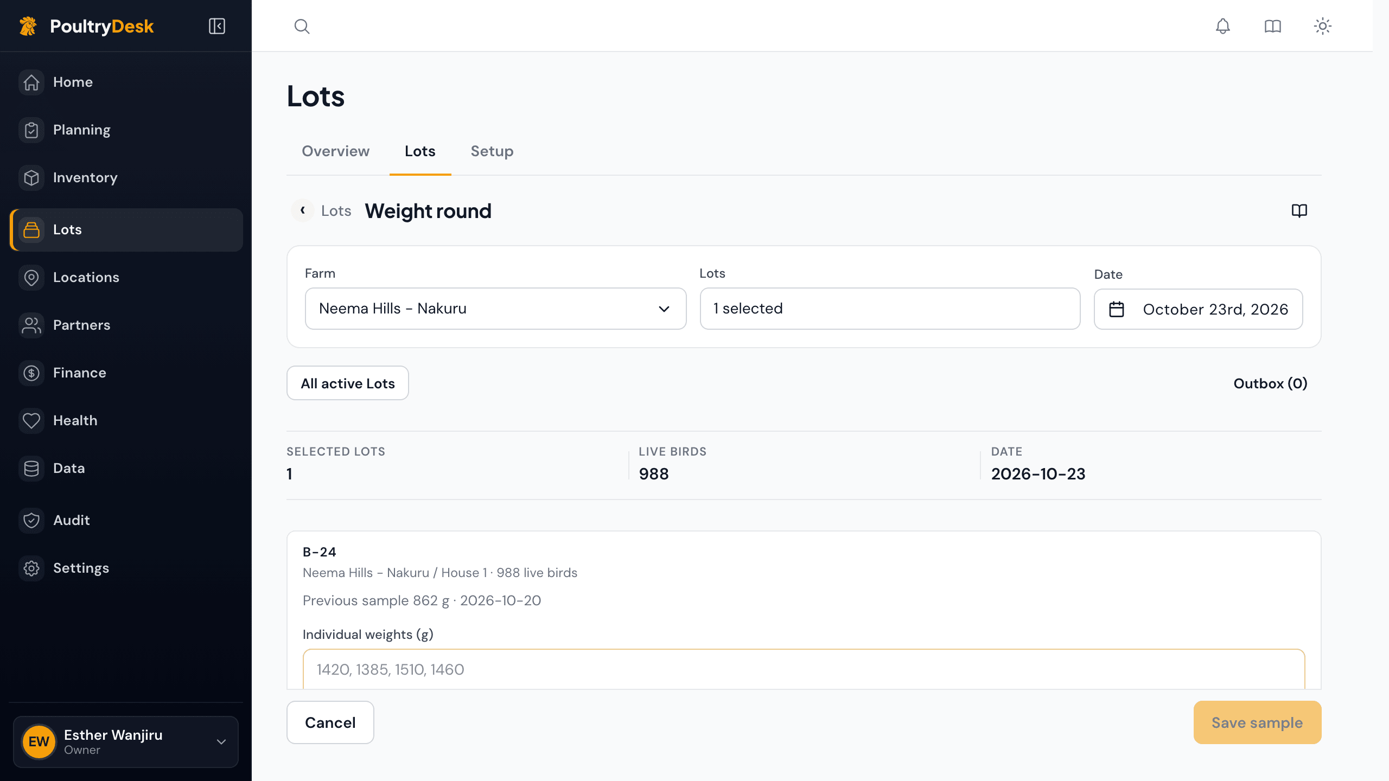
Task: Open Weight round help book icon
Action: (1299, 210)
